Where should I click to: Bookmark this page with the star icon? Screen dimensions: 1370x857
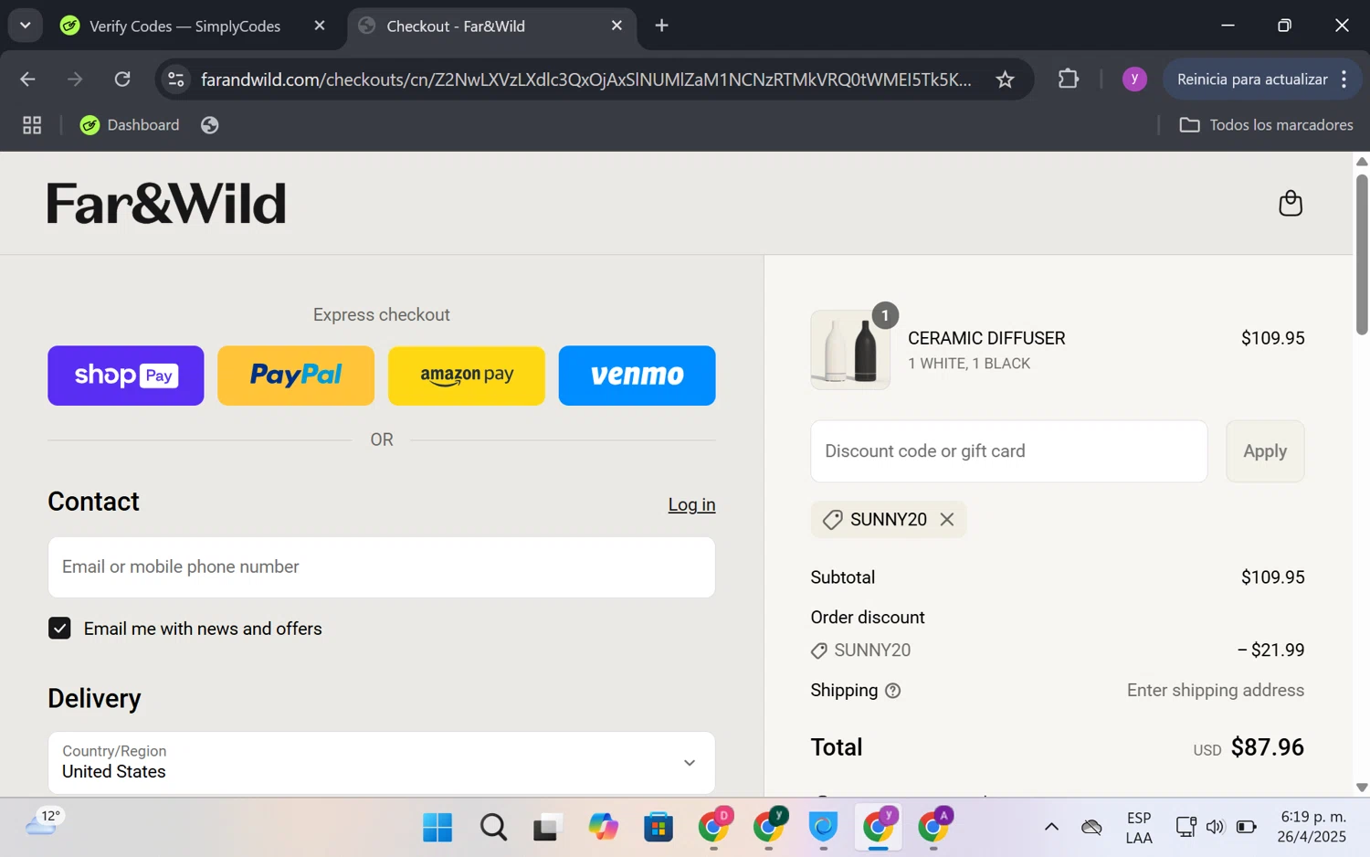1005,79
